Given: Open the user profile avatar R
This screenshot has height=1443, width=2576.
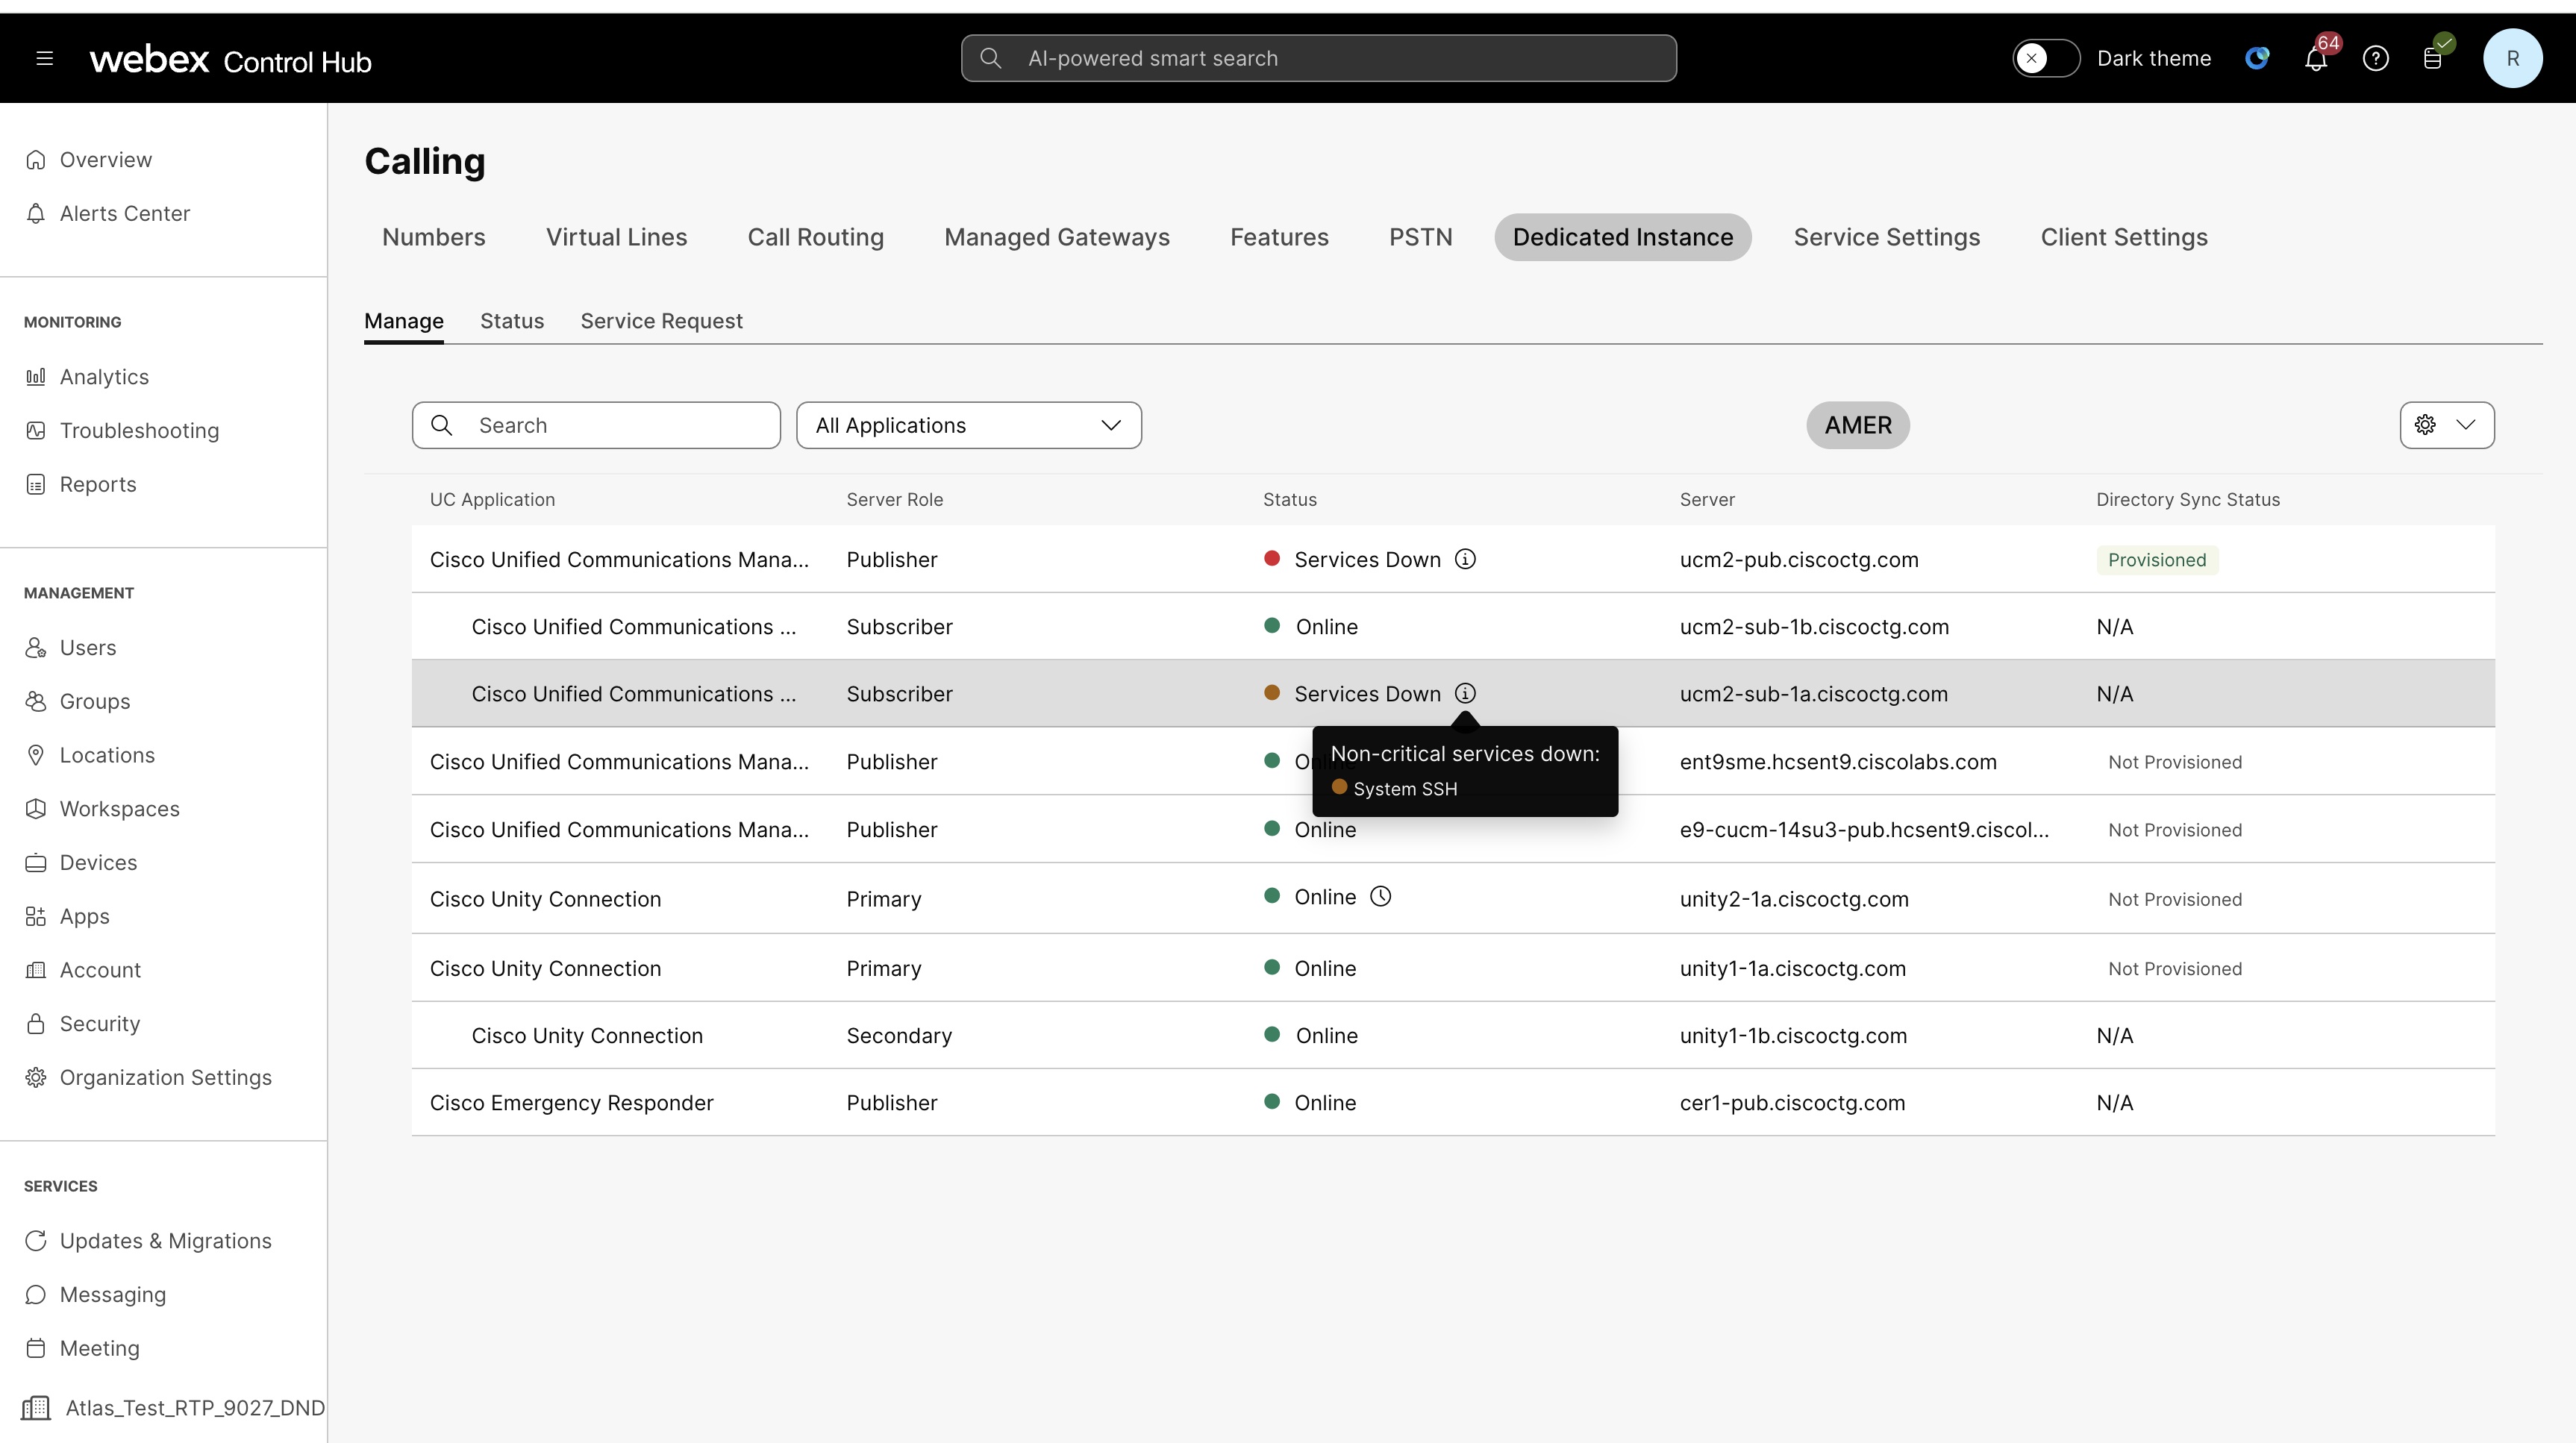Looking at the screenshot, I should tap(2512, 59).
